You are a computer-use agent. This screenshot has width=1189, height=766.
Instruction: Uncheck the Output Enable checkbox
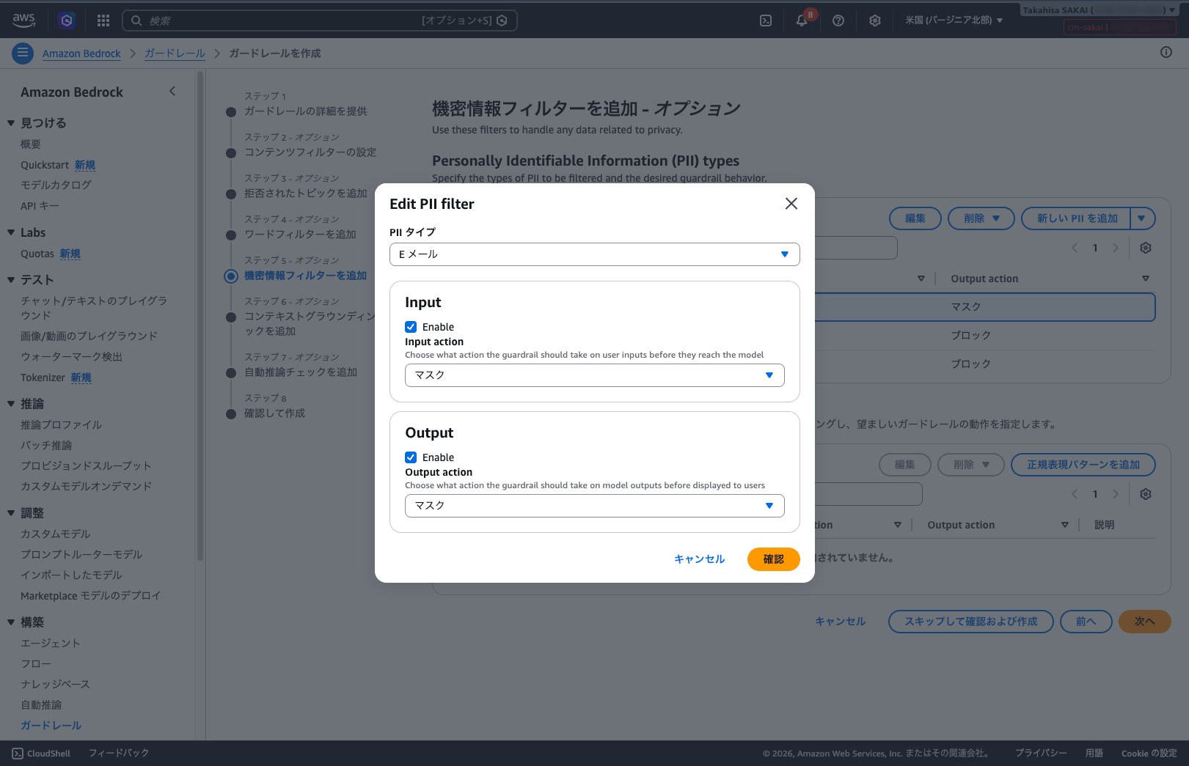pos(411,457)
